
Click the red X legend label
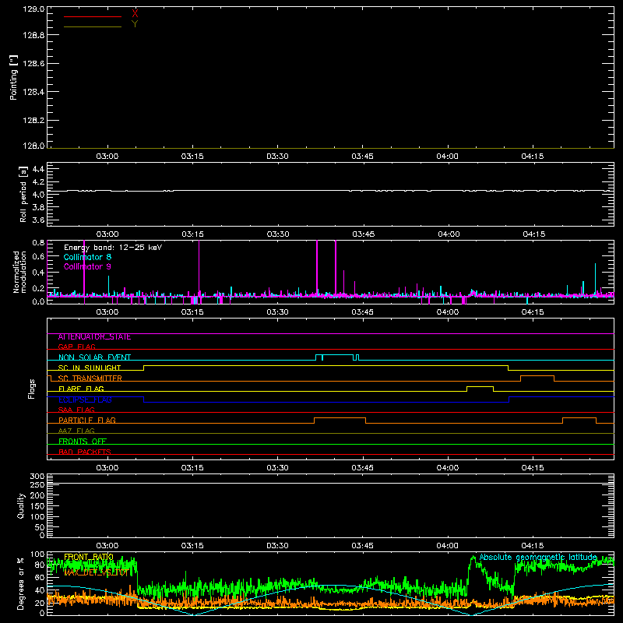pos(135,14)
